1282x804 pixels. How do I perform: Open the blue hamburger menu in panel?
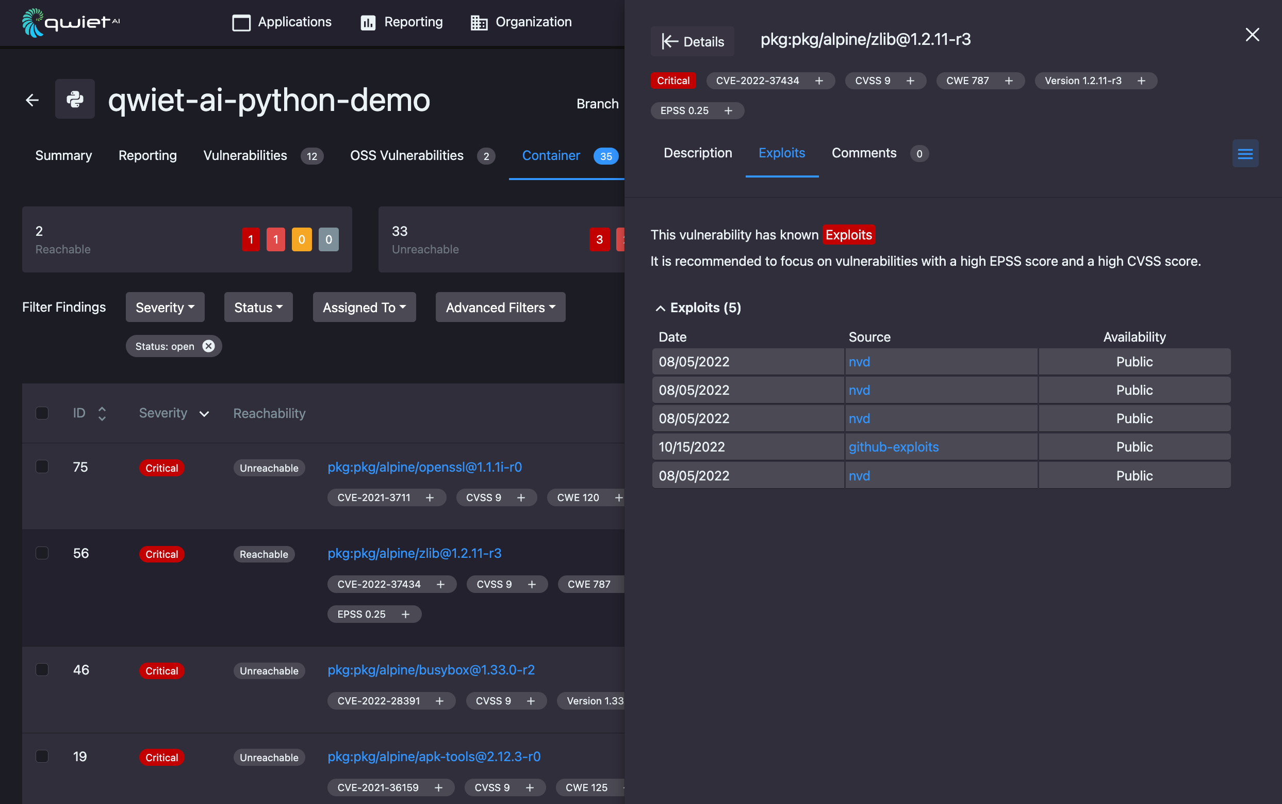(x=1245, y=154)
